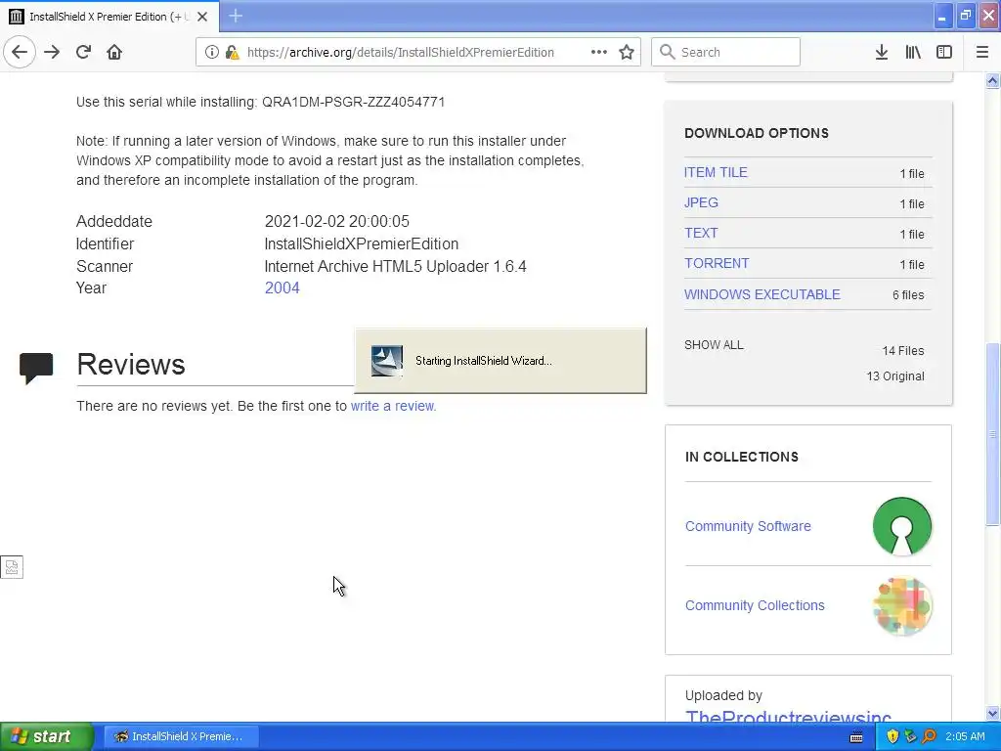The image size is (1001, 751).
Task: Click the 2:05 AM system clock
Action: click(965, 736)
